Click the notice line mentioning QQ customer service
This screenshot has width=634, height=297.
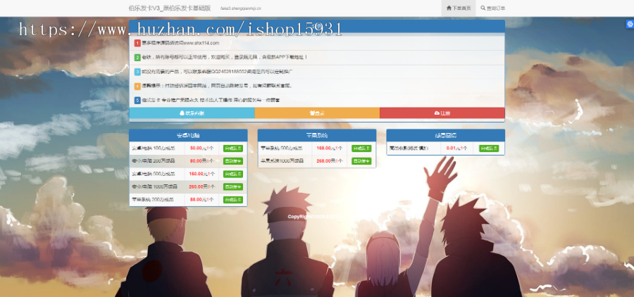click(317, 72)
